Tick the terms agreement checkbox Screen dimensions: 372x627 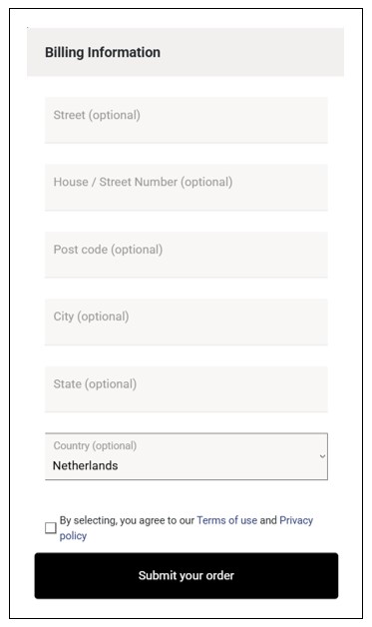(50, 528)
